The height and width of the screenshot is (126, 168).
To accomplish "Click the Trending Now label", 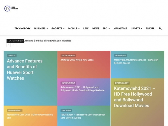I will (x=15, y=41).
